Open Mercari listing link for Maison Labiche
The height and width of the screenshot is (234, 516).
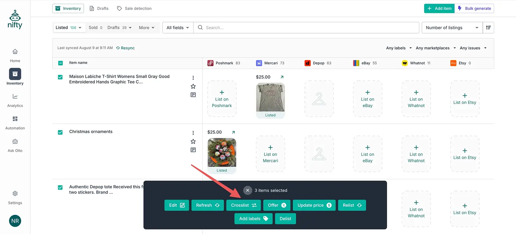(x=282, y=77)
